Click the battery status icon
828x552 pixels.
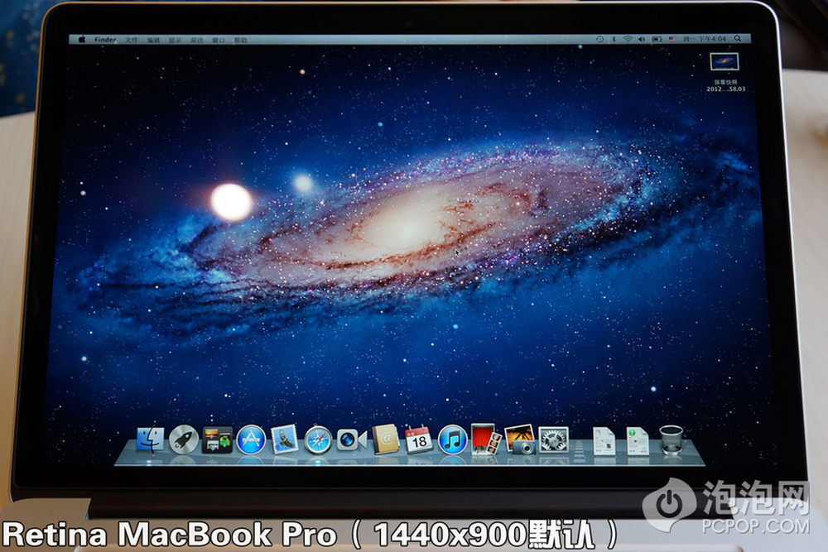click(657, 39)
